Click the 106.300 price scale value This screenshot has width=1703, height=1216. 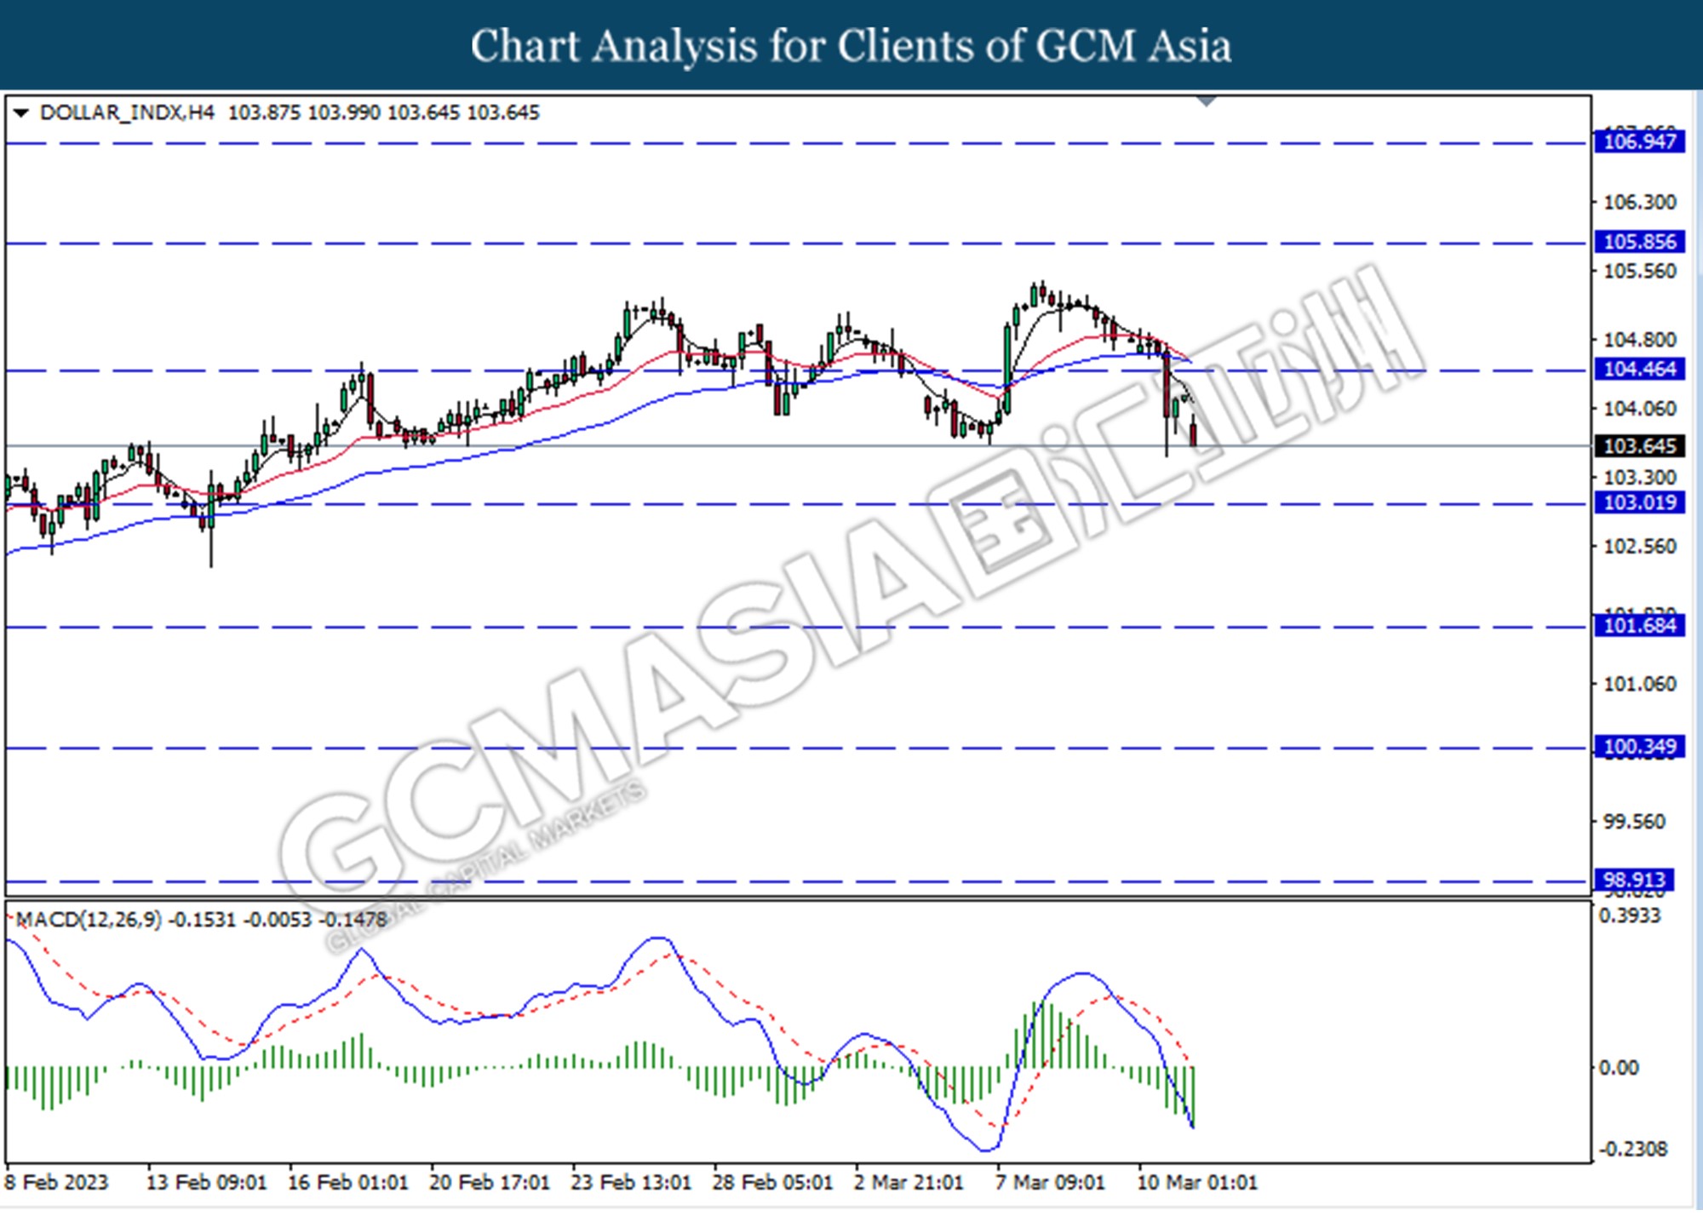tap(1640, 203)
